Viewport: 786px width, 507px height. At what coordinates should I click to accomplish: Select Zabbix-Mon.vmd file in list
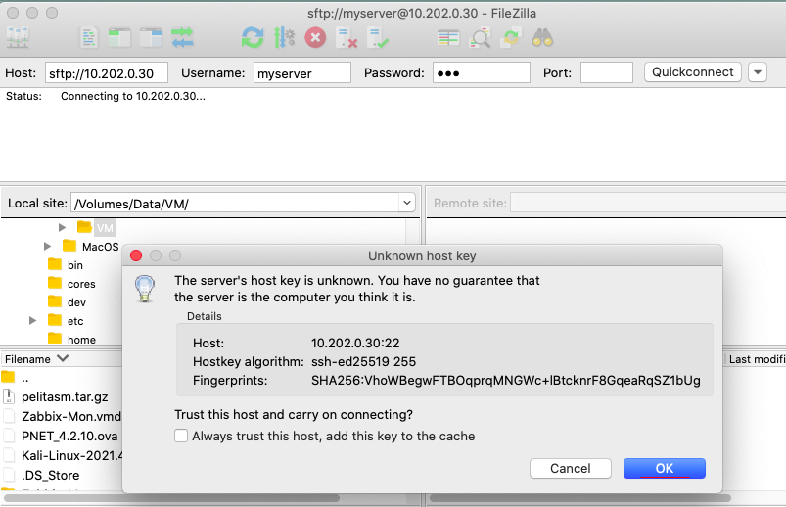(x=71, y=416)
